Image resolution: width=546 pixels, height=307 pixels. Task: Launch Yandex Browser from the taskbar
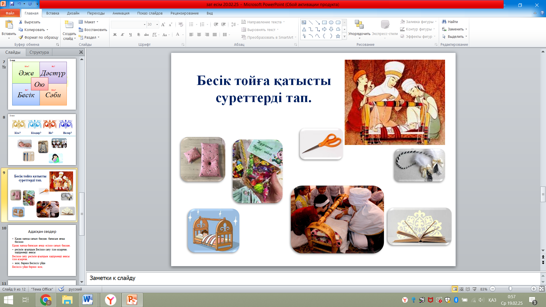[111, 300]
